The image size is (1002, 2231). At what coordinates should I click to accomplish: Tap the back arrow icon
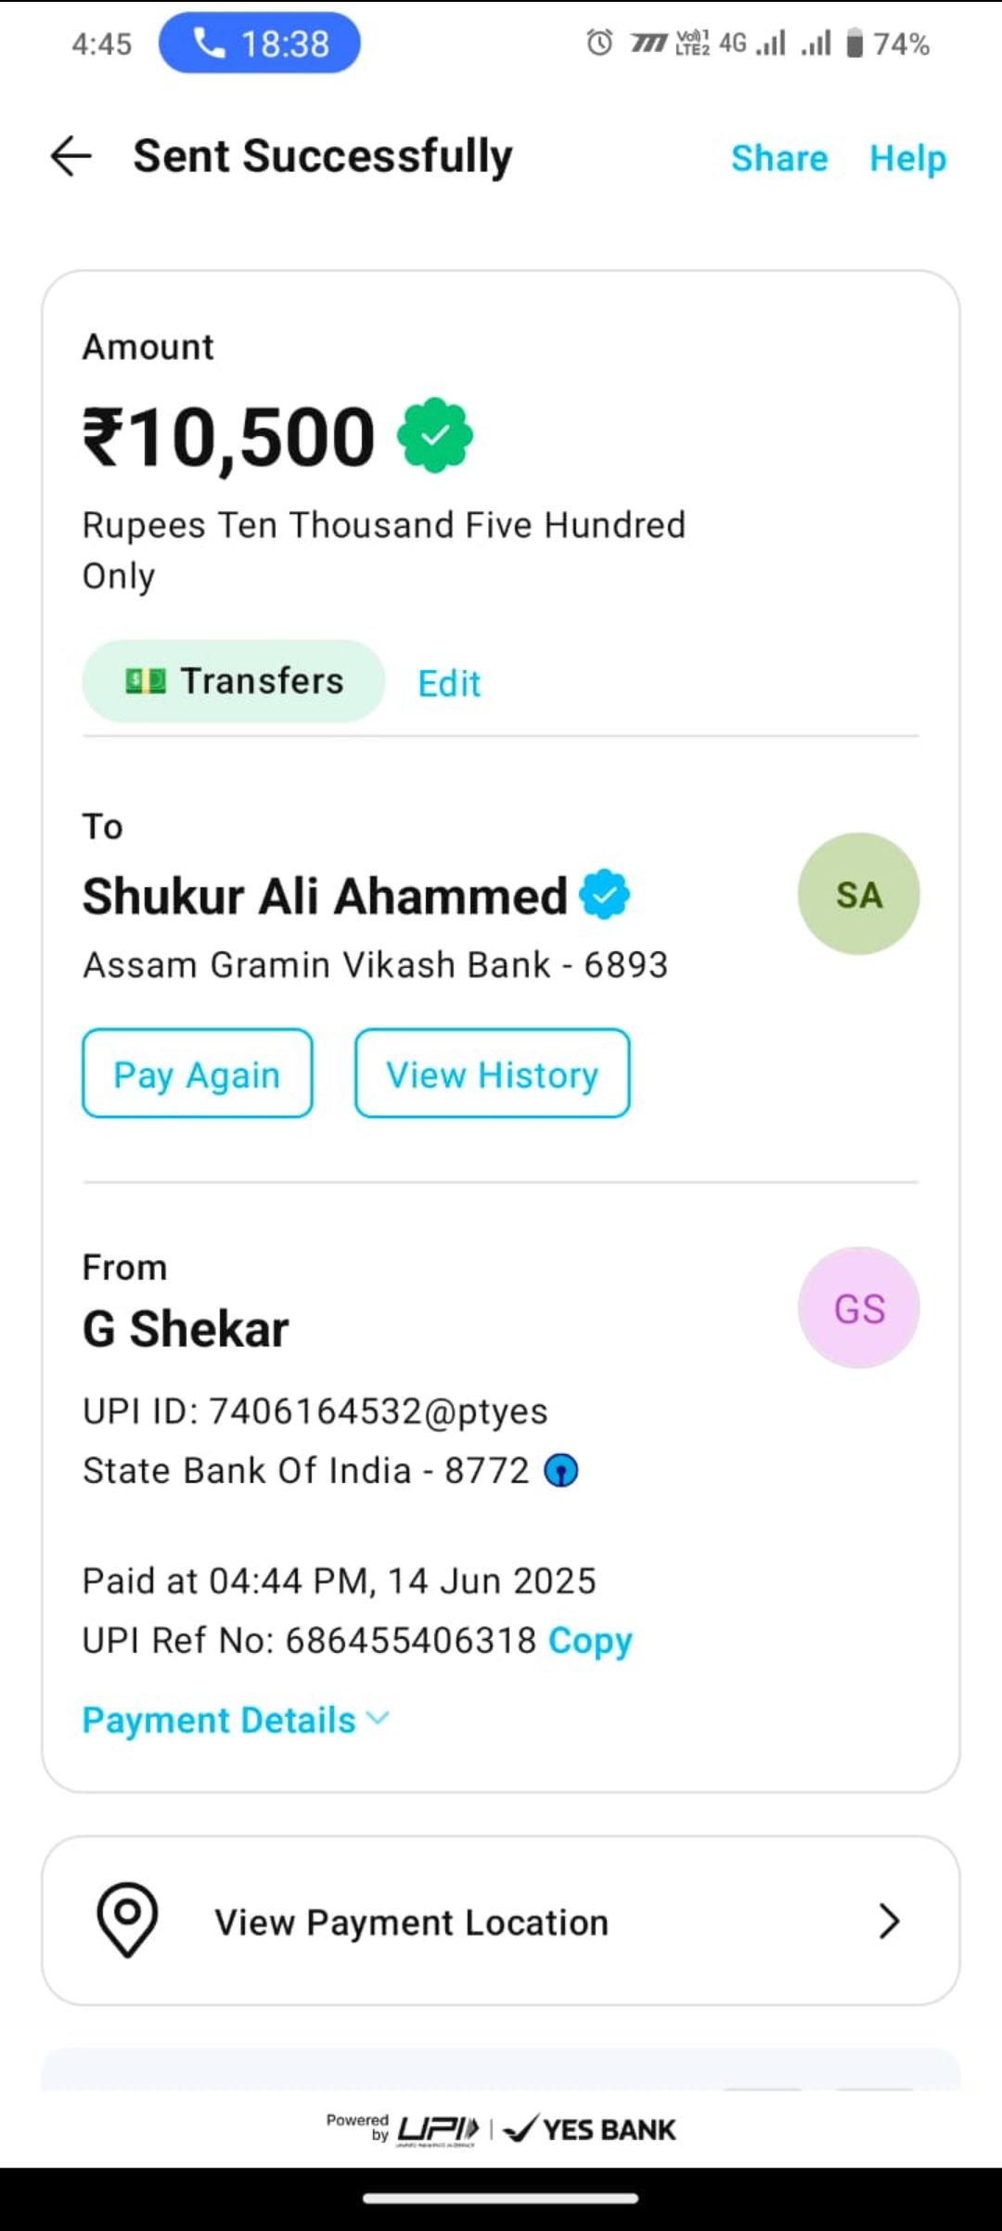(71, 156)
